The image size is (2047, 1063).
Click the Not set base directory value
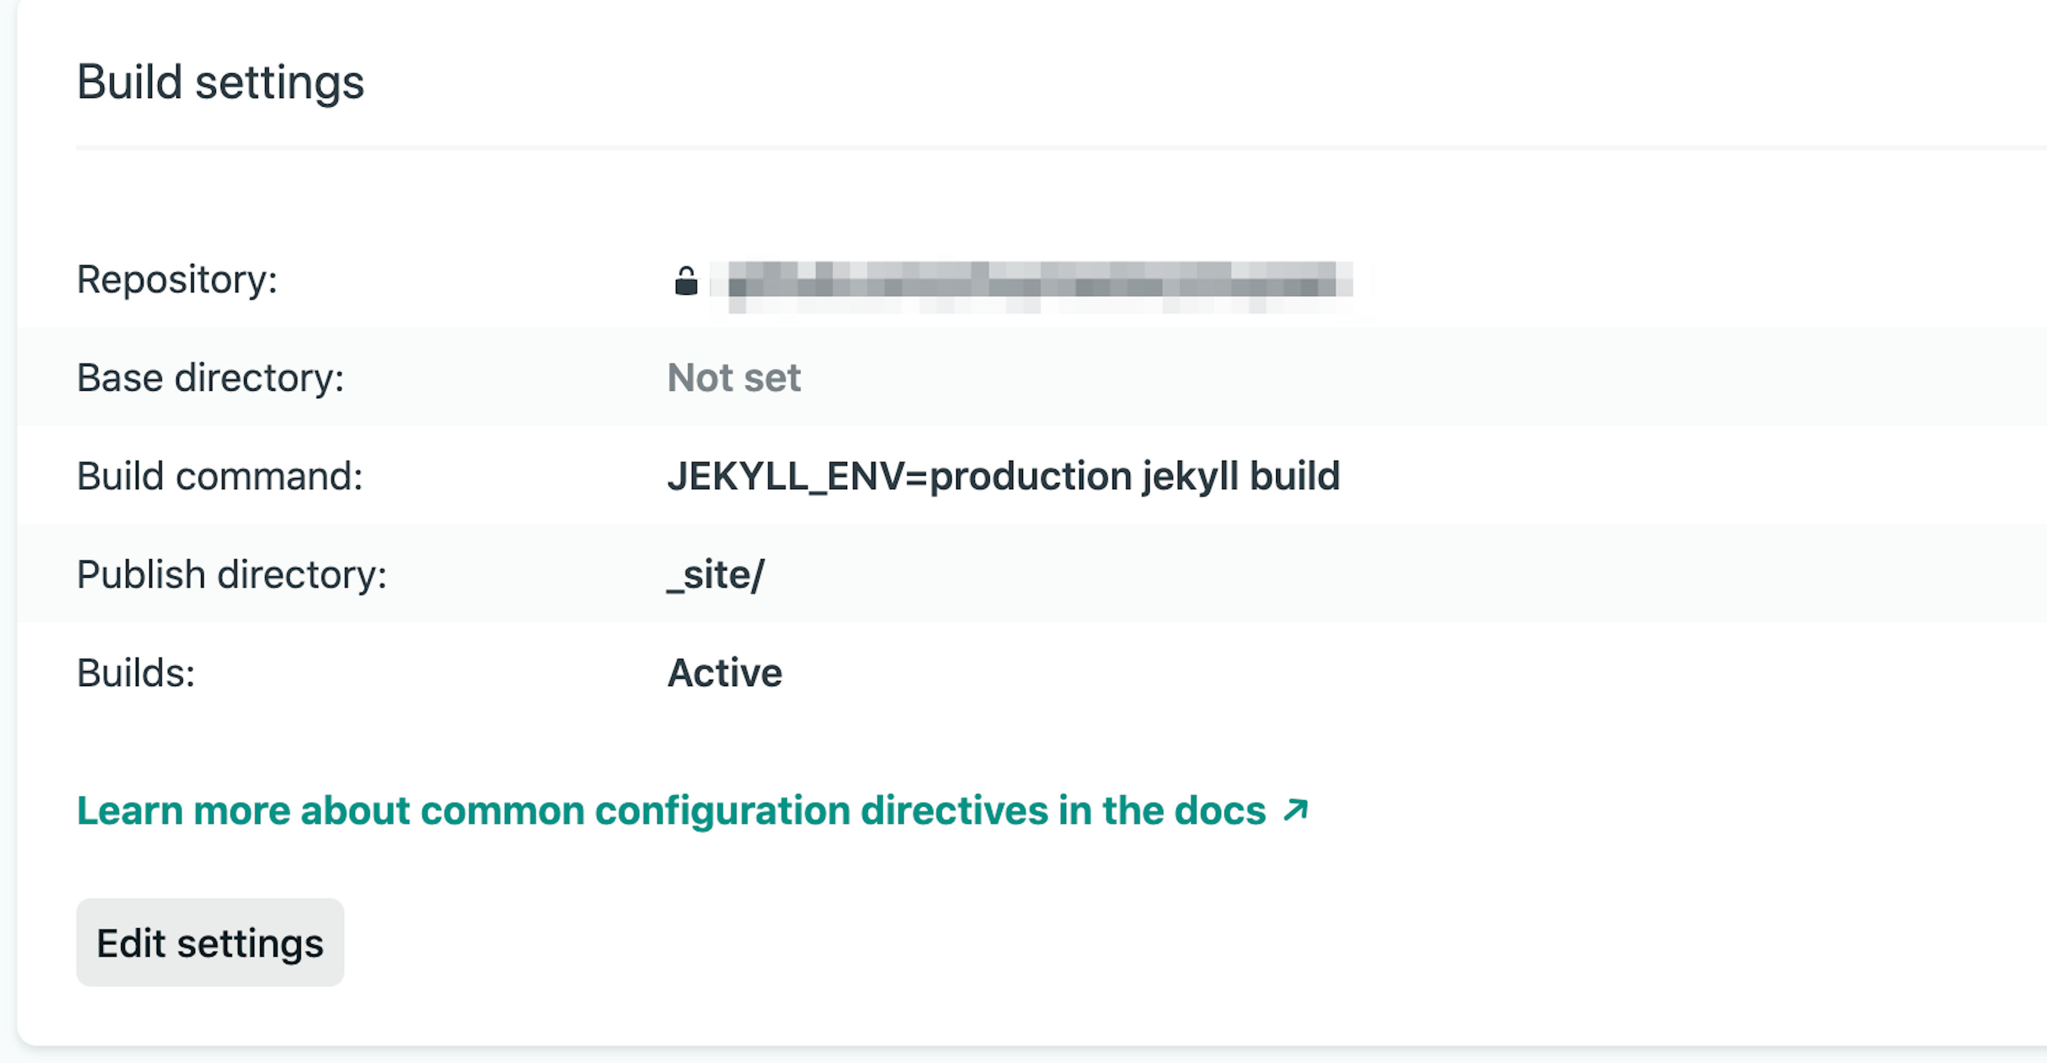[734, 378]
